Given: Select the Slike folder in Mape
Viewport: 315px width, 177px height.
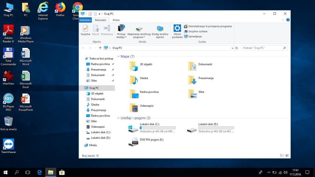Looking at the screenshot, I should 196,94.
